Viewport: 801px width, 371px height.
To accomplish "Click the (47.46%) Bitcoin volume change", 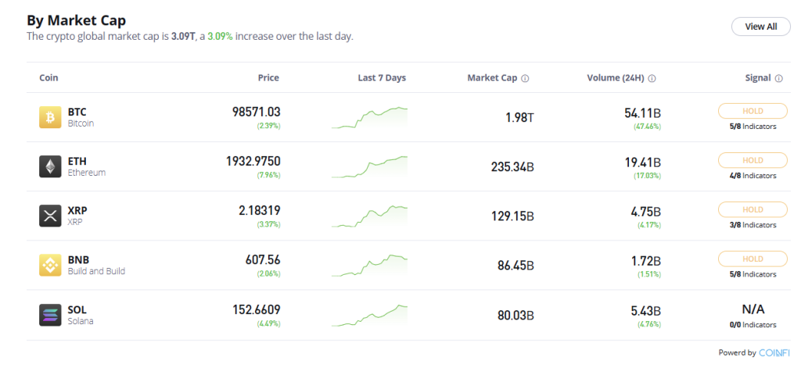I will (647, 127).
